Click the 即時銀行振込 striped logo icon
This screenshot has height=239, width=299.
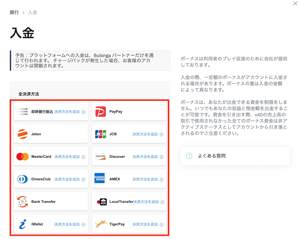tap(22, 111)
